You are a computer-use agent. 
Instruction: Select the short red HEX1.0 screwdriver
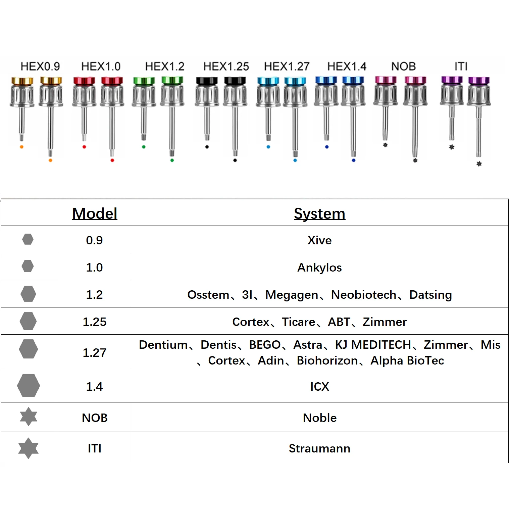84,109
